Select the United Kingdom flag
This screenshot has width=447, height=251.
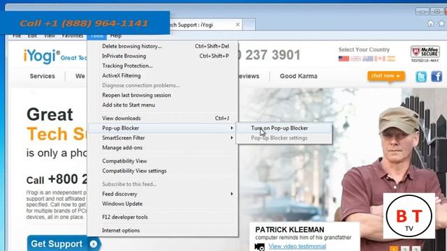[356, 59]
